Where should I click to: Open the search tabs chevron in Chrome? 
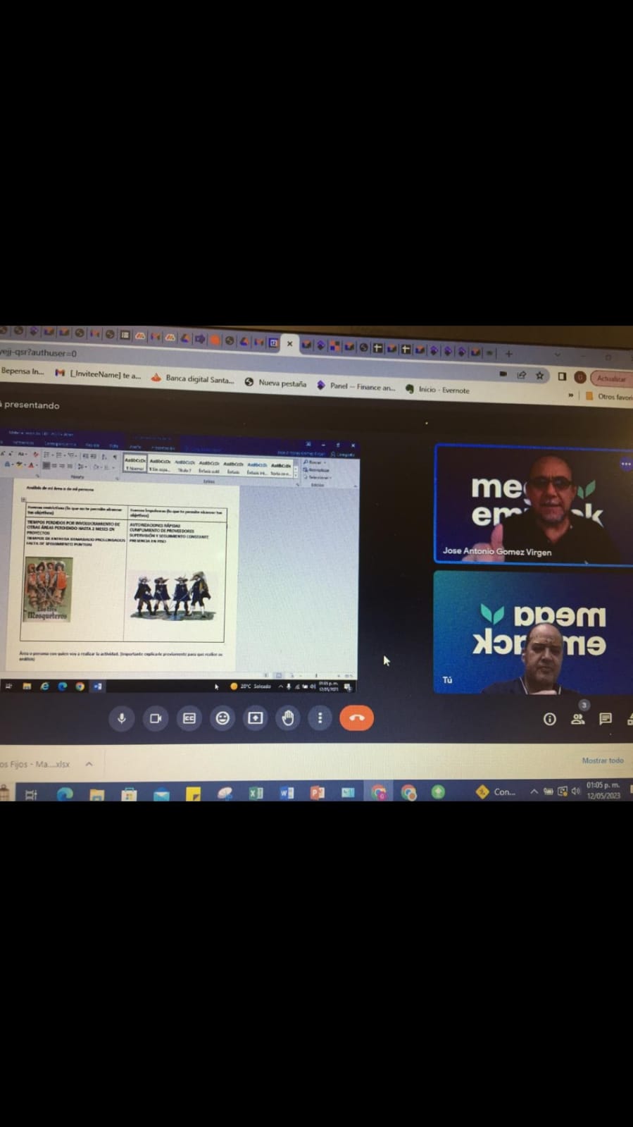(x=558, y=355)
